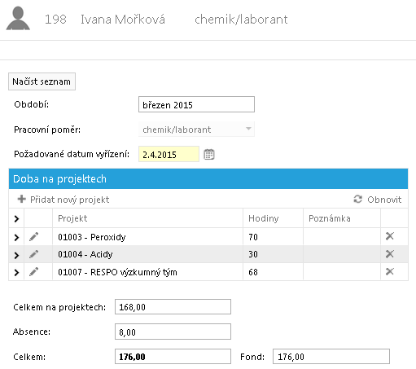Delete the 01004 - Acidy row with its X icon
The height and width of the screenshot is (369, 416).
[x=390, y=254]
